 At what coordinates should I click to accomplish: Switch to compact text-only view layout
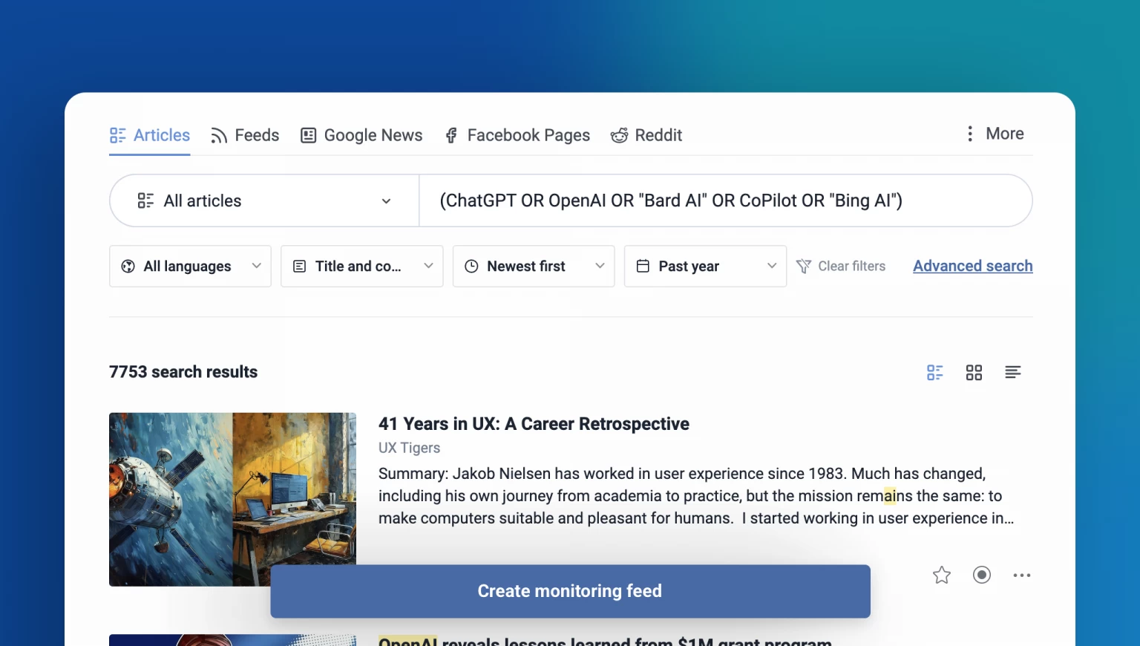coord(1012,373)
